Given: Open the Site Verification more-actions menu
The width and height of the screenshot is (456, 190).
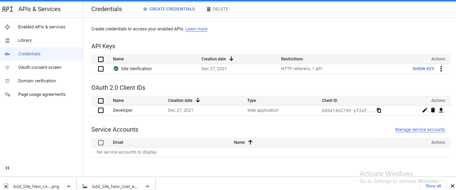Looking at the screenshot, I should 441,69.
